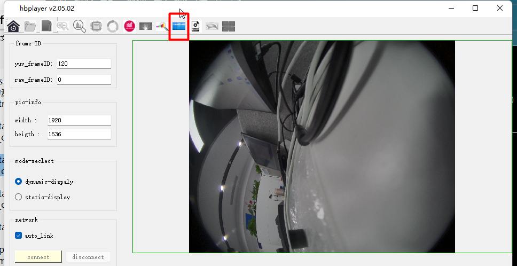517x266 pixels.
Task: Click the warped lens distortion icon
Action: click(212, 26)
